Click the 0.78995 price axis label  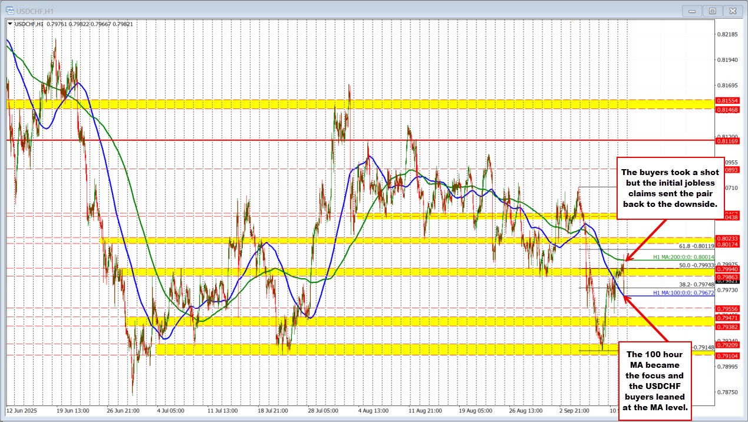(x=727, y=367)
